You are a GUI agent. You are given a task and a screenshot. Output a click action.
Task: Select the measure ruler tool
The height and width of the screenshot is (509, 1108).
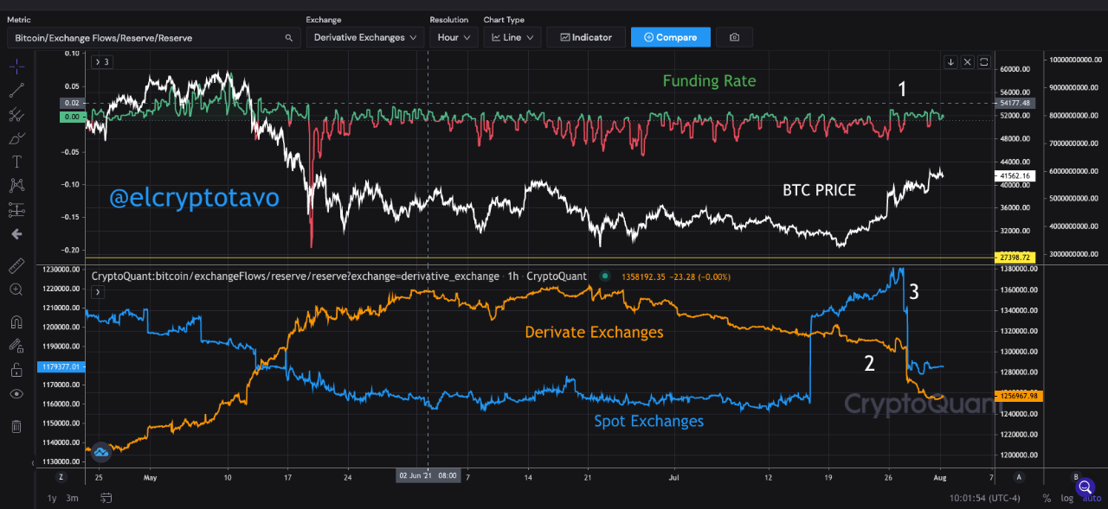coord(16,265)
